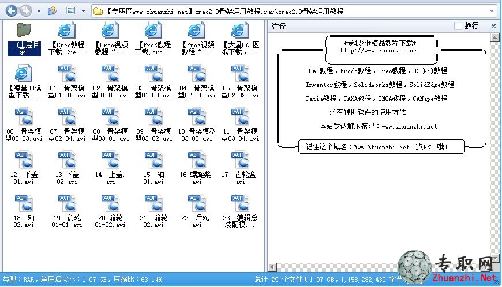Click the 本站默认解压密码 line in comment
This screenshot has width=502, height=287.
coord(378,126)
